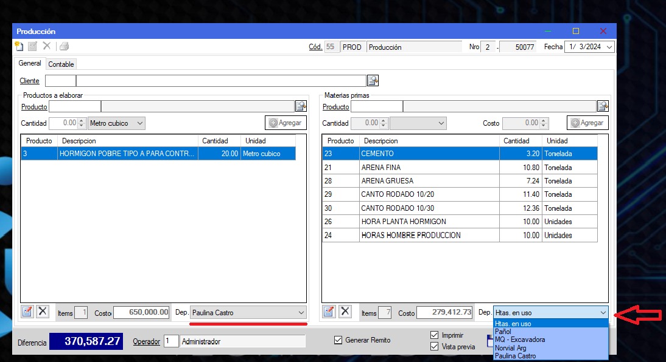Click Cantidad column header in Productos a elaborar
This screenshot has height=362, width=666.
[219, 141]
